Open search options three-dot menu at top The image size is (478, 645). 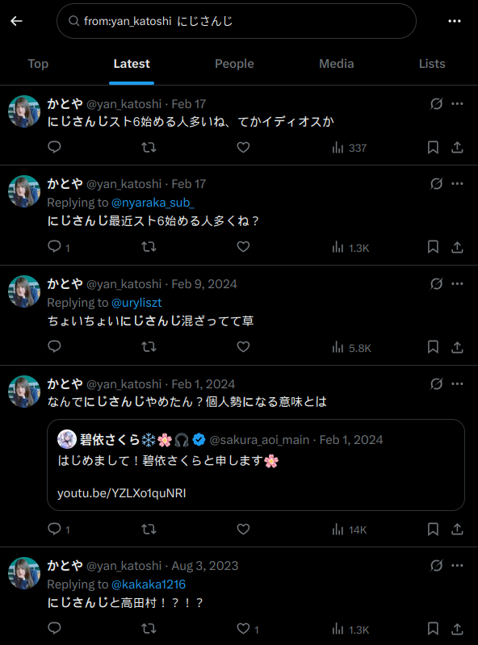point(454,21)
